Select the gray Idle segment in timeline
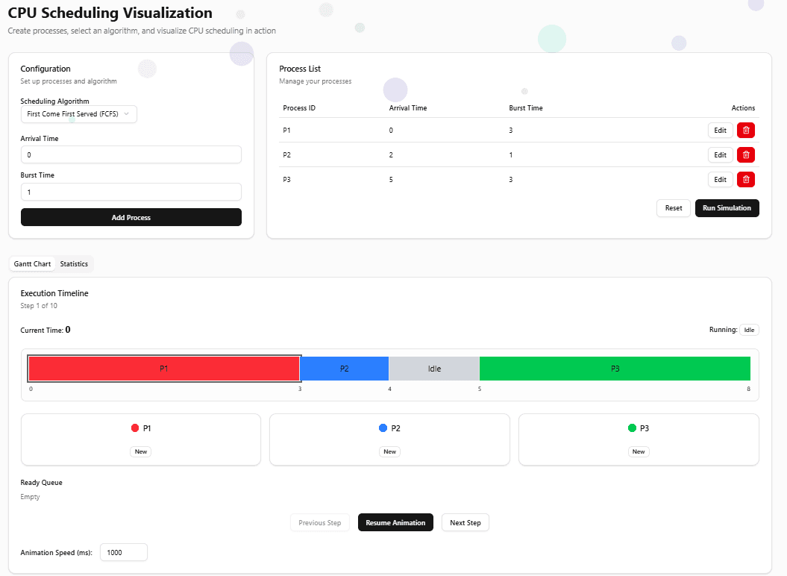This screenshot has width=787, height=576. point(434,369)
